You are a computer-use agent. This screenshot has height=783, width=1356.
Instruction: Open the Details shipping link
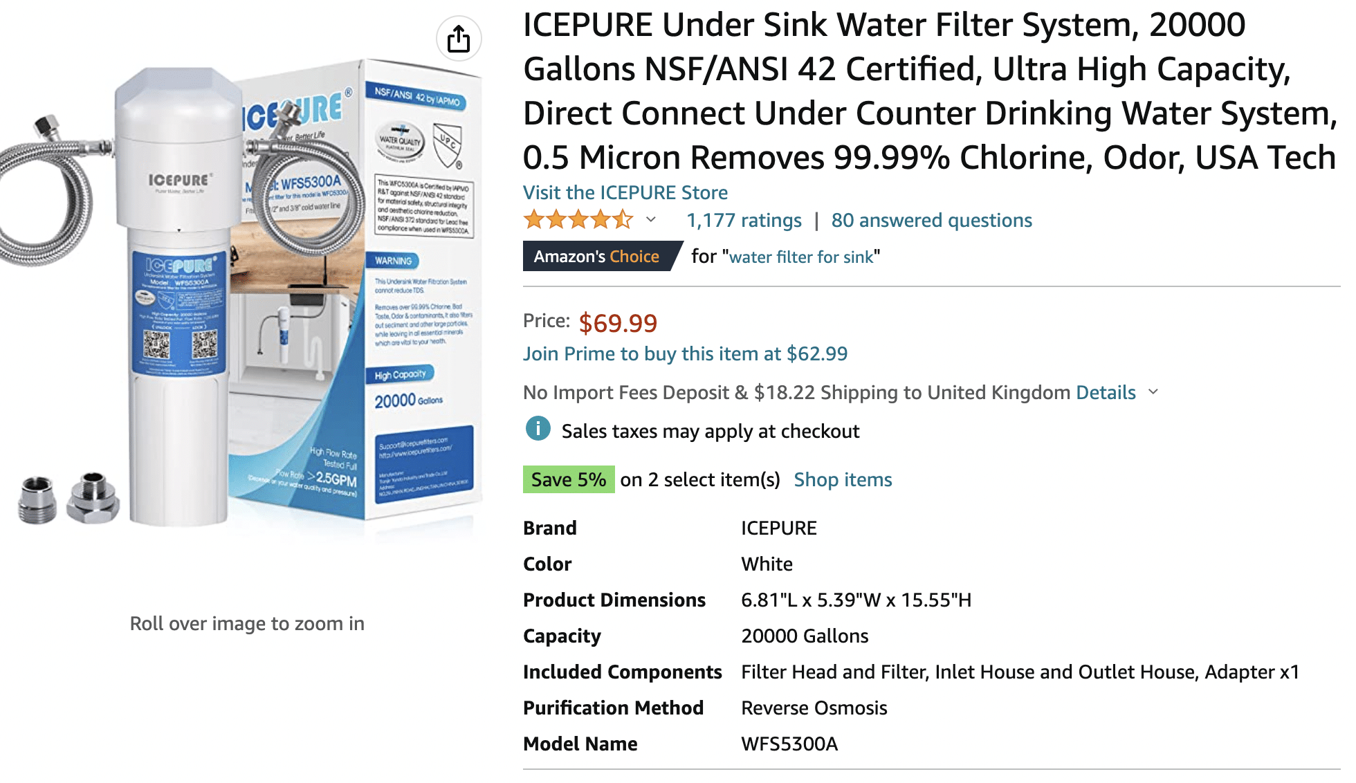coord(1106,392)
